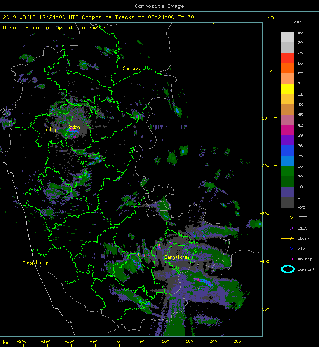Pick the dark gray swatch above -20
Viewport: 319px width, 347px height.
[x=288, y=202]
